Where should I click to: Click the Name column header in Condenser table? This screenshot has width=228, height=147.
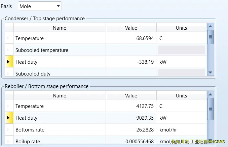click(60, 28)
